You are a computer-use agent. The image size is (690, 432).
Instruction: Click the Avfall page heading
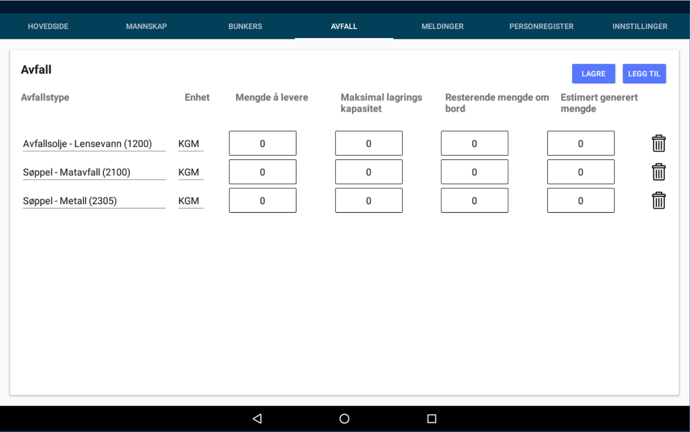36,70
